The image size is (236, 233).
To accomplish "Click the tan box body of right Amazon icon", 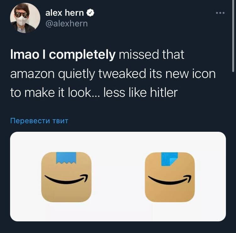I will [170, 192].
